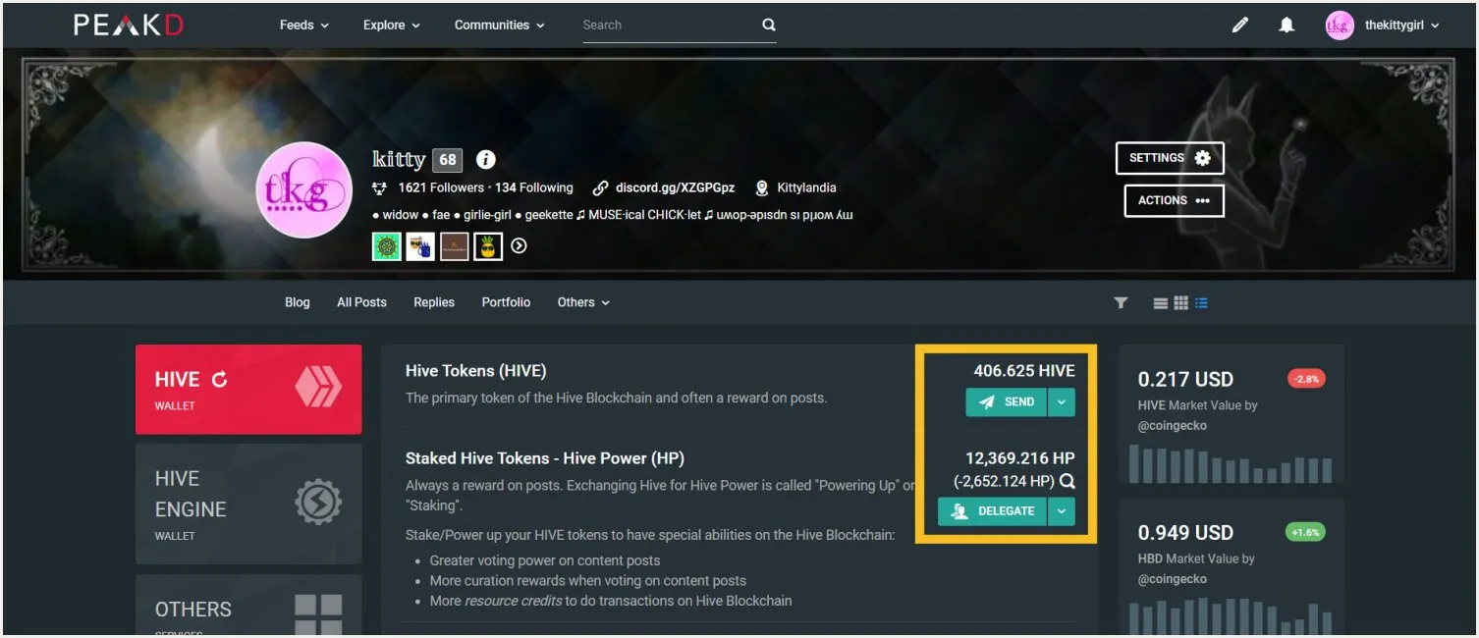Refresh the HIVE wallet with the reload icon
Image resolution: width=1479 pixels, height=638 pixels.
tap(219, 379)
